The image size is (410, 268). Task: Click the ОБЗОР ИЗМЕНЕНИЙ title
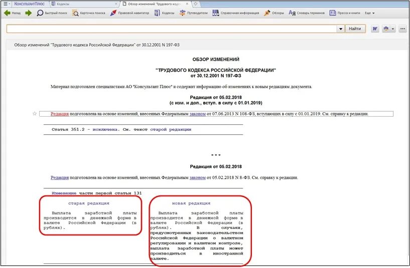[x=216, y=59]
